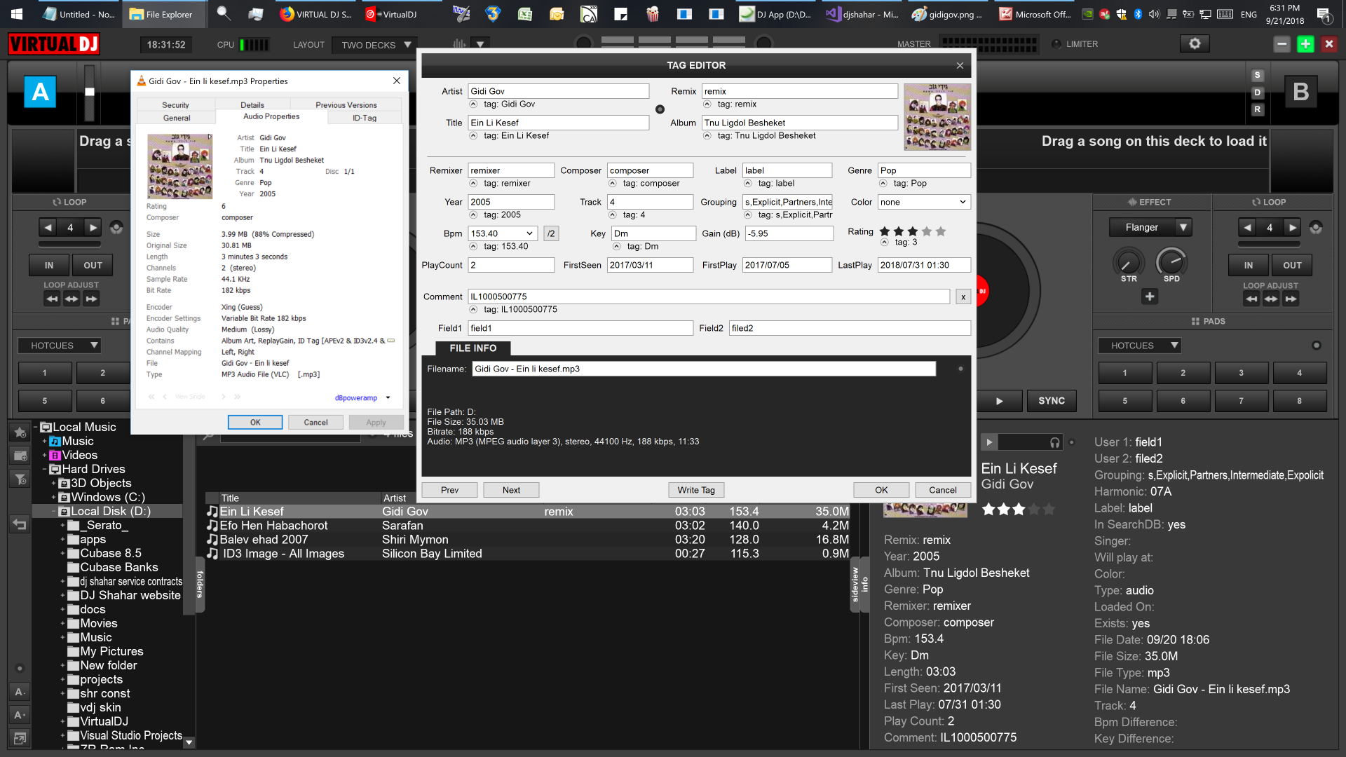Go to Next track in tag editor

click(511, 490)
